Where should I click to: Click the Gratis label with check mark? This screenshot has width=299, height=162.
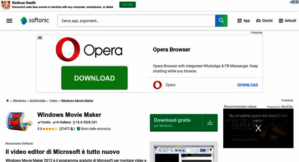coord(44,122)
